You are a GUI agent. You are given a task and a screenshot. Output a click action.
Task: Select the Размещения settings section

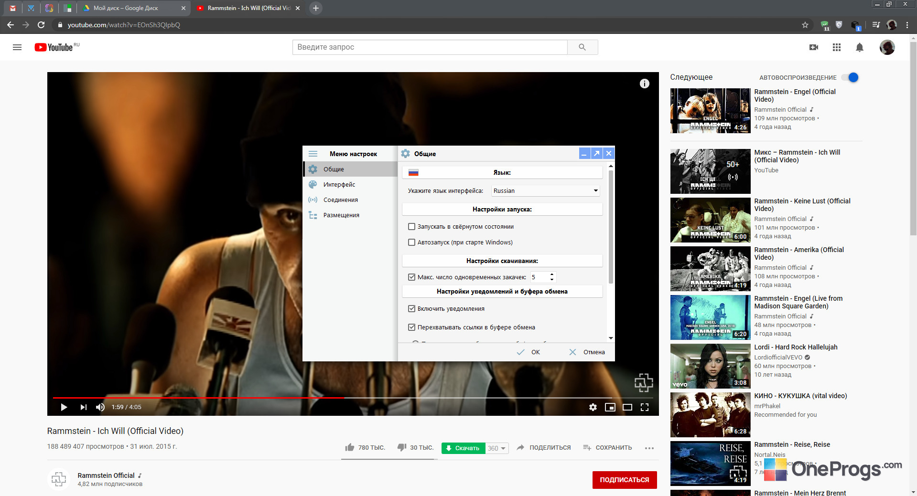click(350, 215)
